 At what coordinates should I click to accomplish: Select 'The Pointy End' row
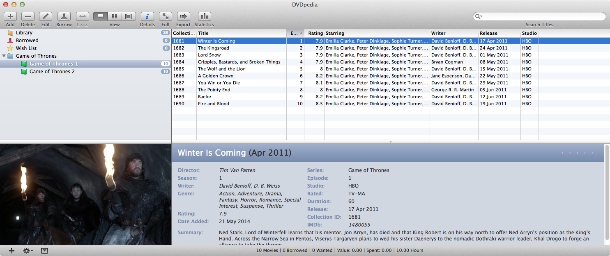pyautogui.click(x=391, y=90)
